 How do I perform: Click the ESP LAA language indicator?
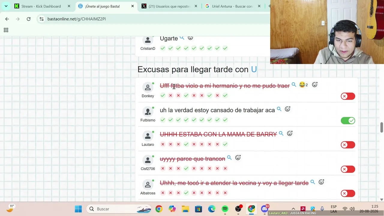(334, 209)
